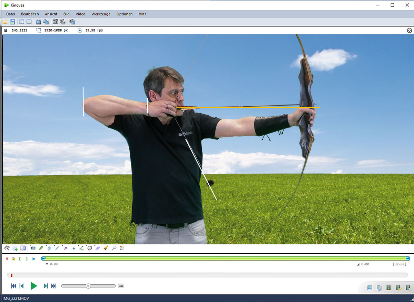This screenshot has height=302, width=414.
Task: Expand the Optionen menu
Action: tap(124, 14)
